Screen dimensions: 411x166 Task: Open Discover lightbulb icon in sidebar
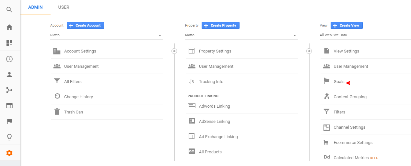(9, 137)
